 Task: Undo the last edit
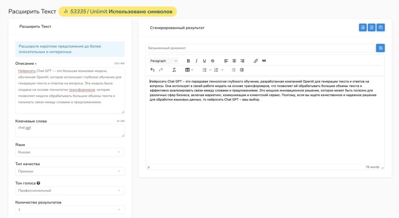152,70
